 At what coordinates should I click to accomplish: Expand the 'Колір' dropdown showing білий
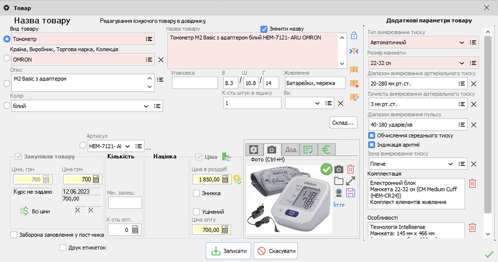[x=145, y=106]
